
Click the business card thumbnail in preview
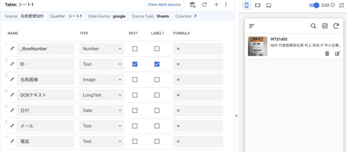pyautogui.click(x=258, y=46)
